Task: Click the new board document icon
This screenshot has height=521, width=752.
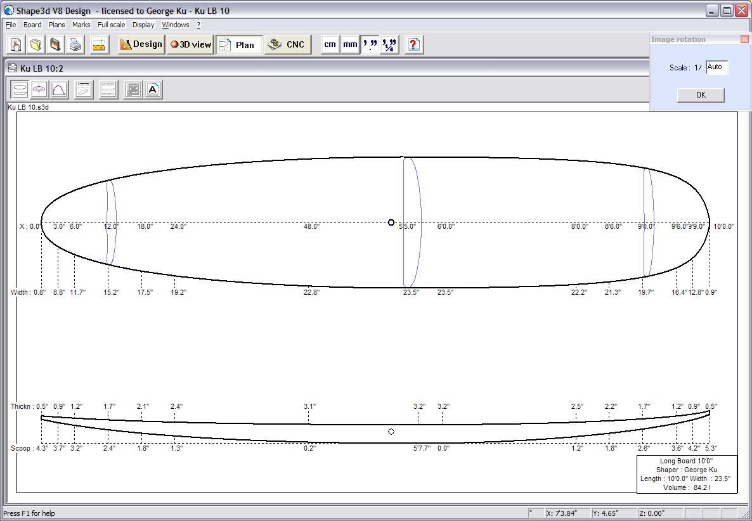Action: pyautogui.click(x=14, y=44)
